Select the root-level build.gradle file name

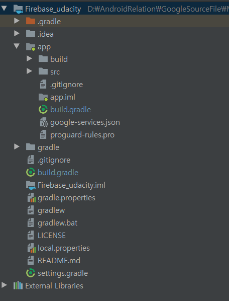(x=58, y=173)
